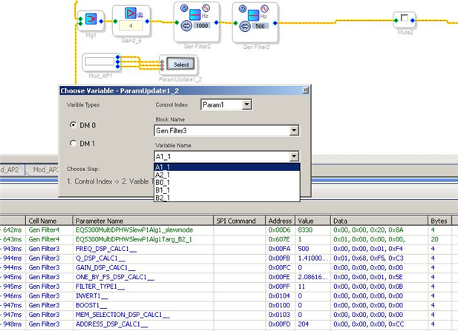Click FREQ_DSP_CALC1__ parameter name
Viewport: 458px width, 331px height.
point(106,249)
